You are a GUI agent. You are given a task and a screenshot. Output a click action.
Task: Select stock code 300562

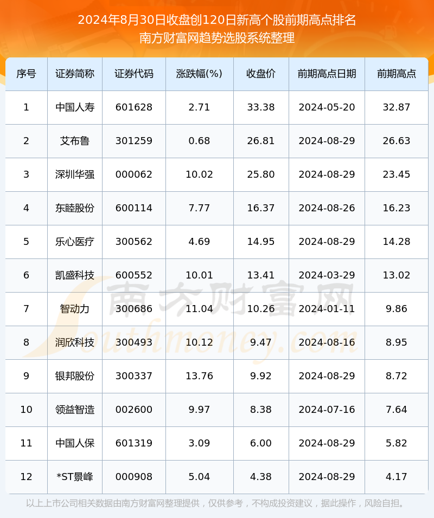(x=134, y=242)
